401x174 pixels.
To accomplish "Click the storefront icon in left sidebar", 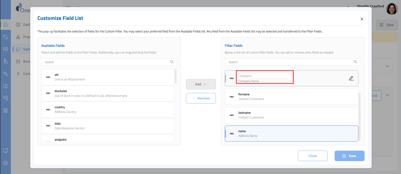I will click(x=5, y=49).
